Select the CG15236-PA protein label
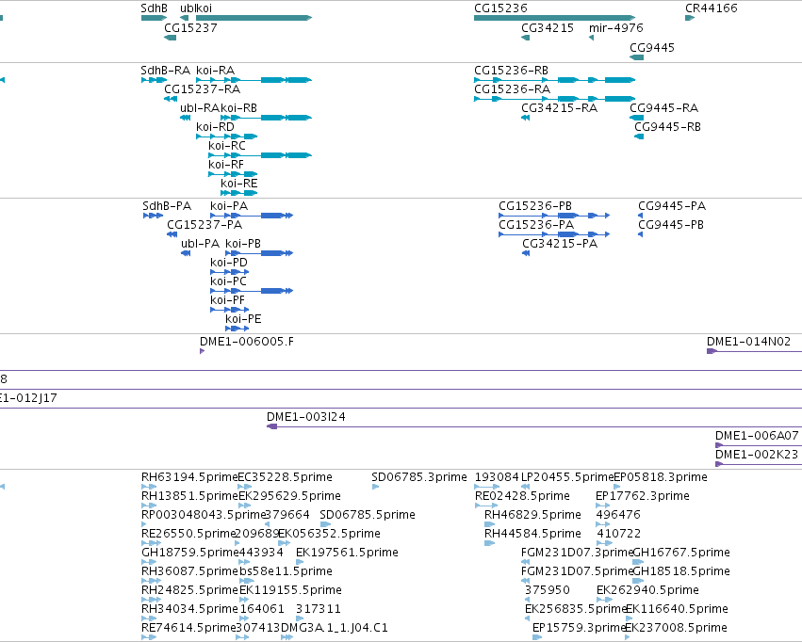 point(536,225)
